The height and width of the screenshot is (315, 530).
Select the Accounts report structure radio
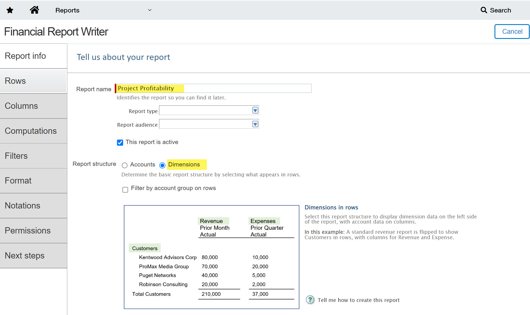coord(125,165)
